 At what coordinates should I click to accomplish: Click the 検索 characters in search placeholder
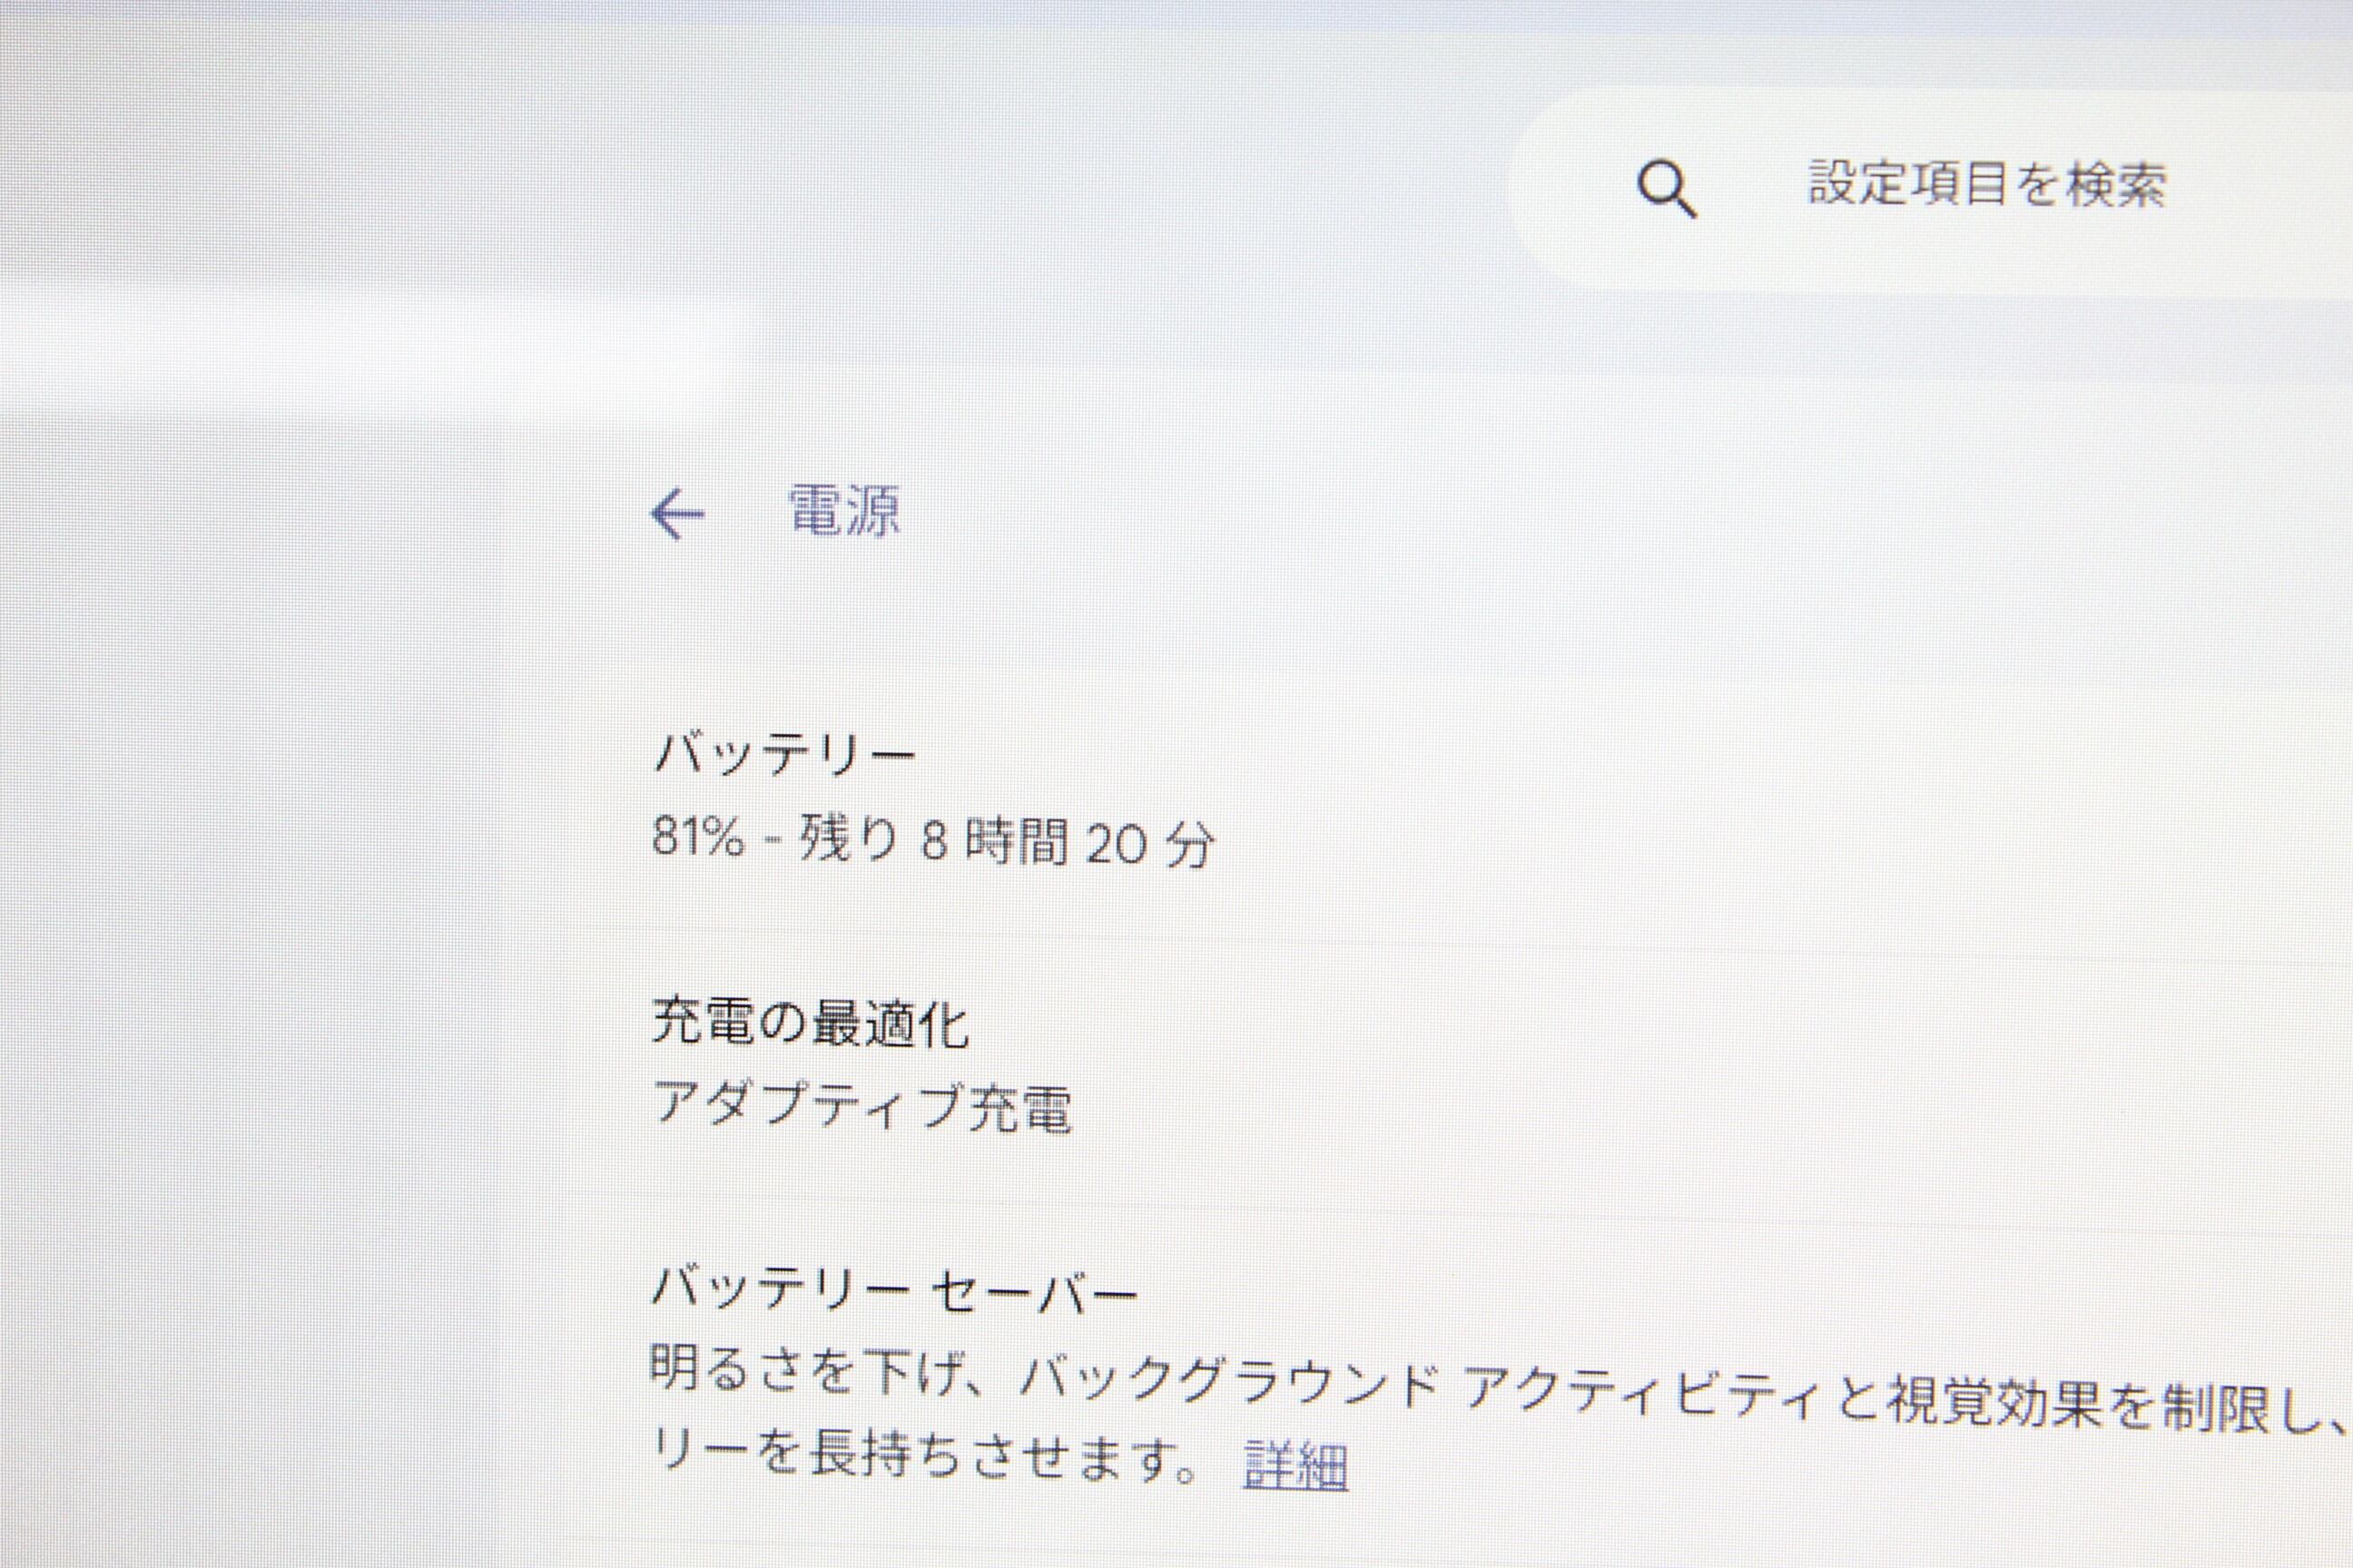pyautogui.click(x=2114, y=186)
